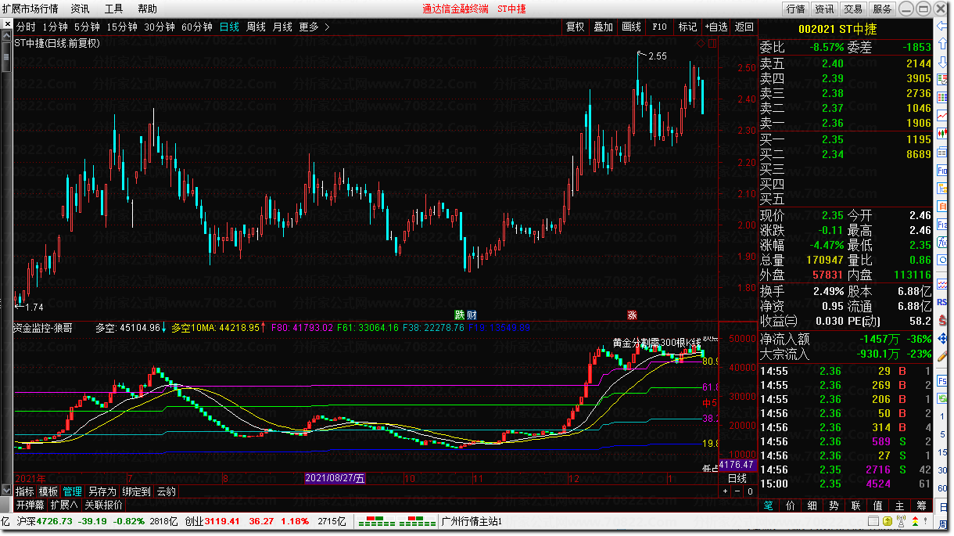Open the 扩展市场行情 menu
The height and width of the screenshot is (536, 954).
pyautogui.click(x=30, y=9)
